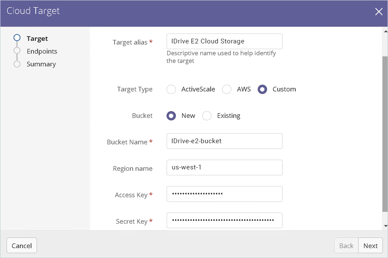Click the 'Target alias' label
This screenshot has width=388, height=258.
click(130, 43)
